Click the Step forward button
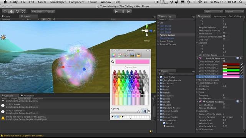 pos(129,11)
